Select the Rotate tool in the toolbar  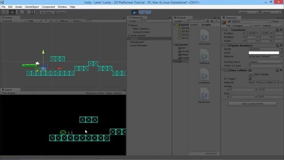[19, 12]
